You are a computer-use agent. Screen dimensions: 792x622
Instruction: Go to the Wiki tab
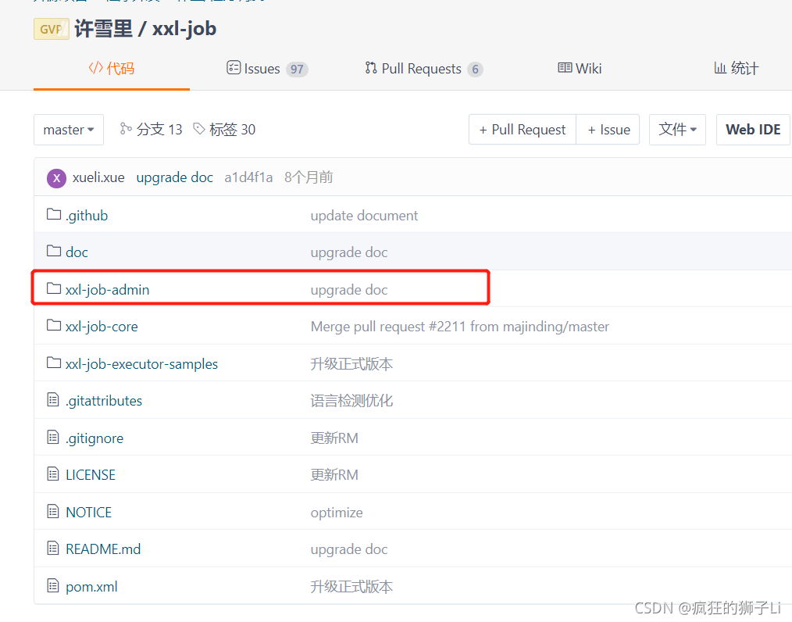click(580, 68)
